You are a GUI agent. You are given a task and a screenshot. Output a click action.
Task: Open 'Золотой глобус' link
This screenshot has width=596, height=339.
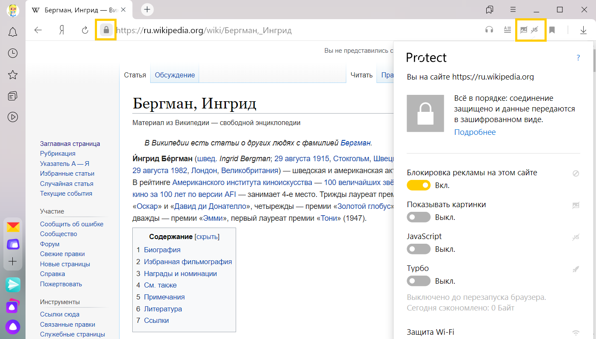[364, 207]
